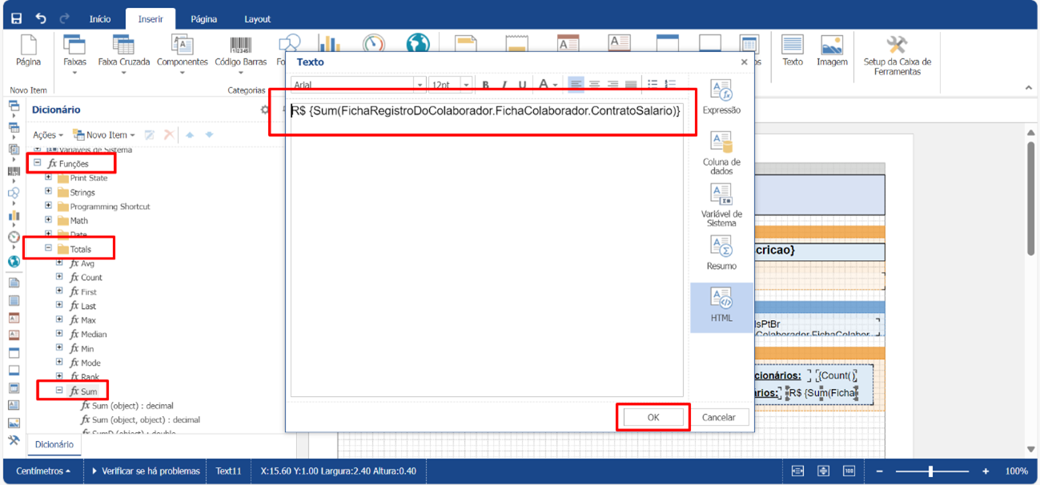The image size is (1040, 485).
Task: Justify text in the Texto dialog
Action: (630, 84)
